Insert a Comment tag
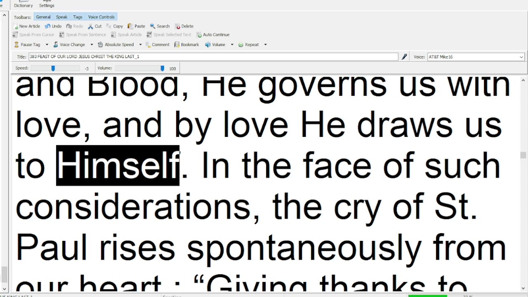This screenshot has height=297, width=528. (157, 45)
